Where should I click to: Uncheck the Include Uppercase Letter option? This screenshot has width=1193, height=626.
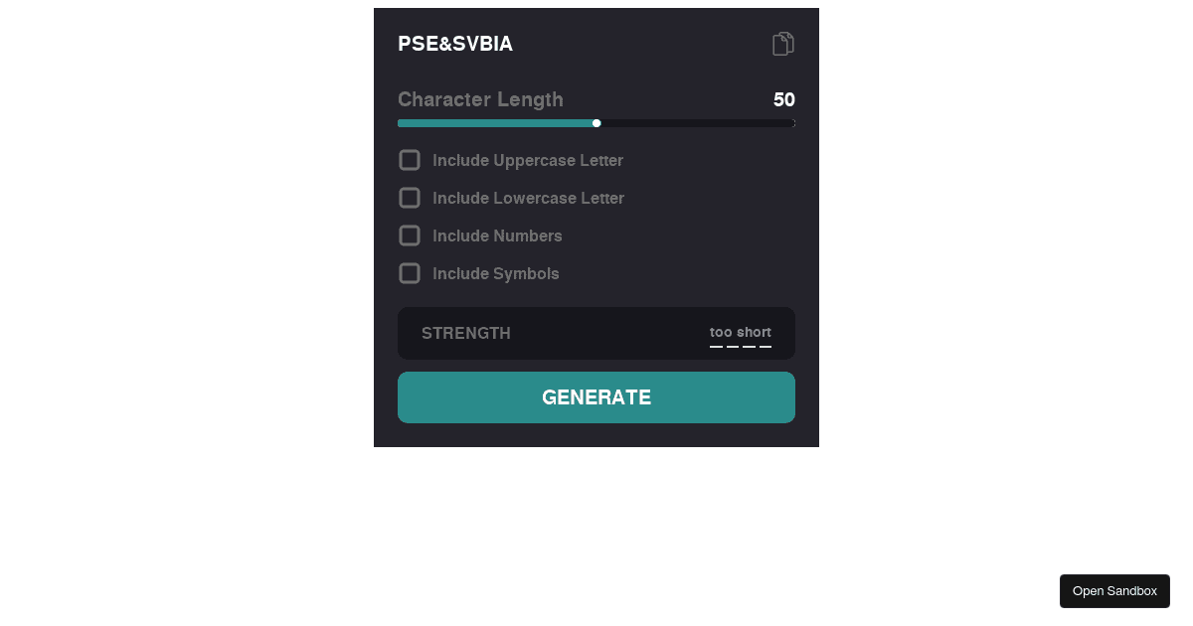(410, 160)
